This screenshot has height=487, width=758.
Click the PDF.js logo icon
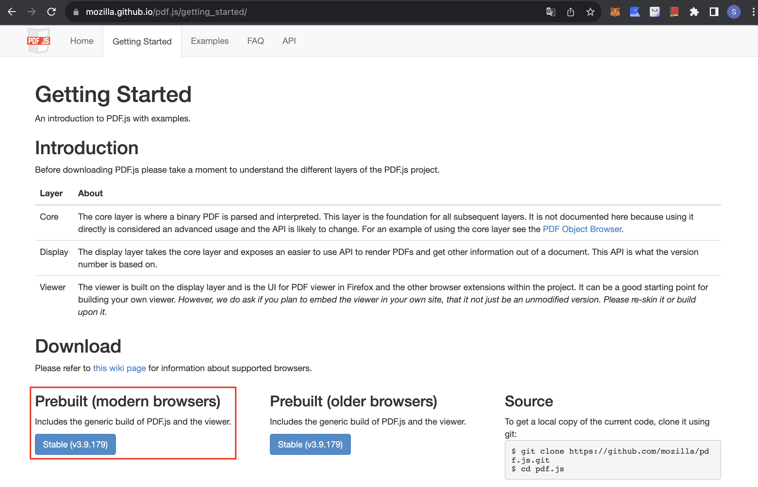(x=39, y=40)
